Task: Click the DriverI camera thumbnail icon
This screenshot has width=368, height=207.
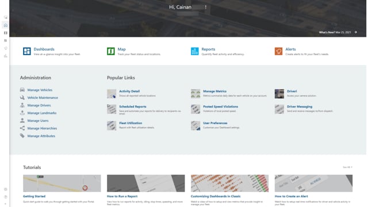Action: click(x=279, y=94)
